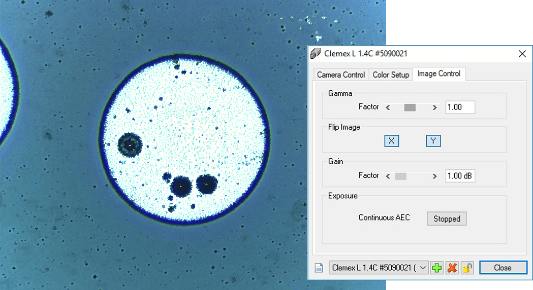Increase Gain Factor with right arrow
The image size is (533, 290).
[x=434, y=176]
